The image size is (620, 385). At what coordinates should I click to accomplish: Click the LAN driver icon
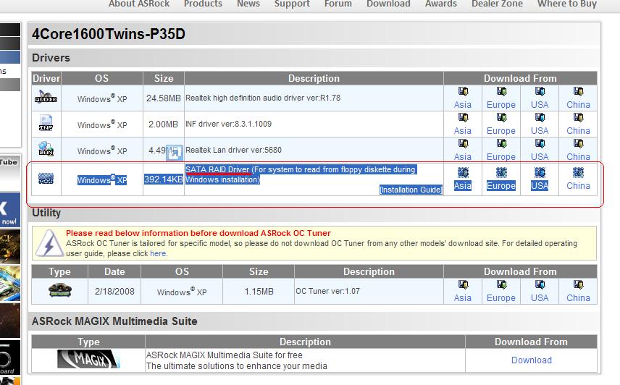46,151
